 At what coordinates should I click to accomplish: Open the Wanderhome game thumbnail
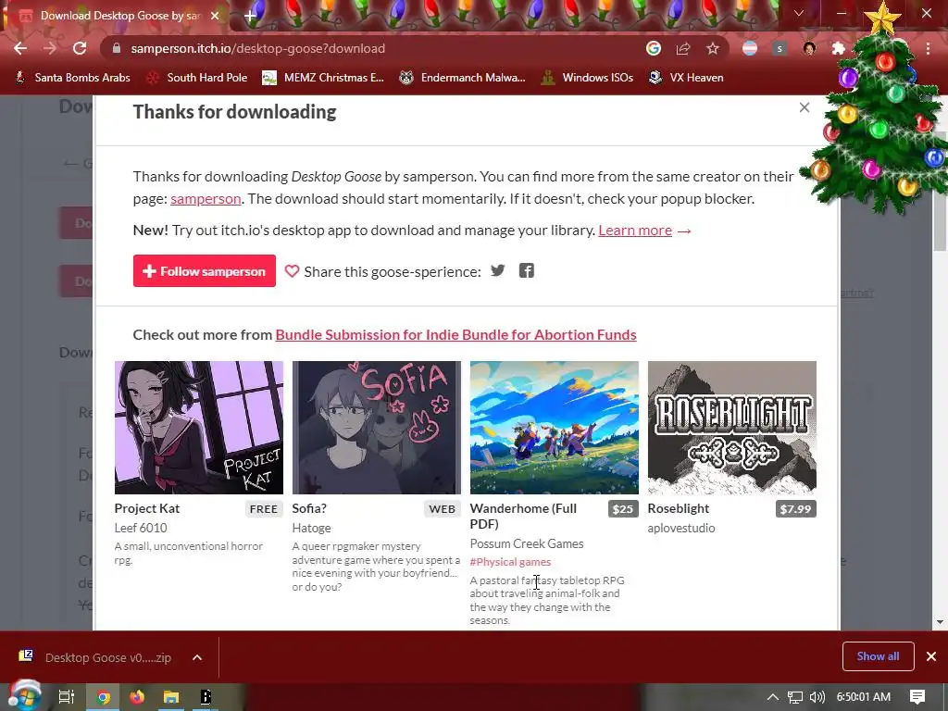(x=555, y=428)
